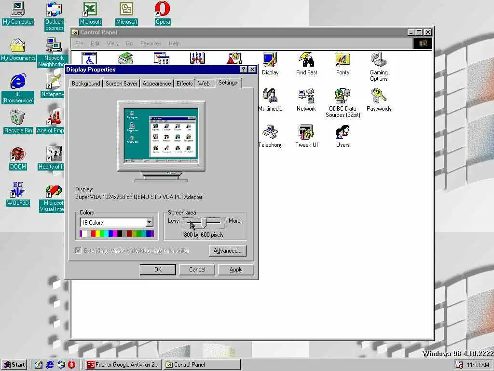Select the Settings tab

click(x=228, y=83)
